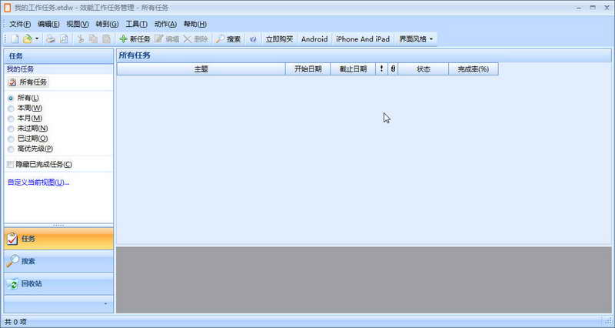The height and width of the screenshot is (328, 615).
Task: Sort by the 完成率(%) column header
Action: [x=474, y=69]
